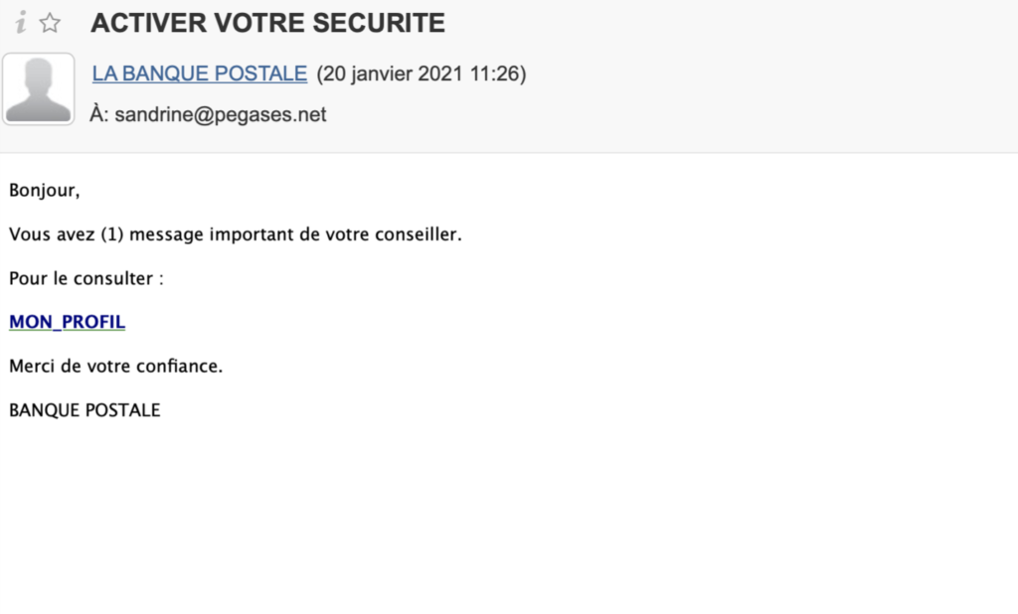Screen dimensions: 1018x614
Task: Click the (1) message count text
Action: point(111,234)
